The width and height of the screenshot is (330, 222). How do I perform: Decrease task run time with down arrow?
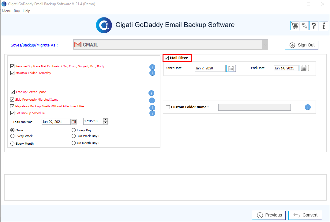coord(105,123)
